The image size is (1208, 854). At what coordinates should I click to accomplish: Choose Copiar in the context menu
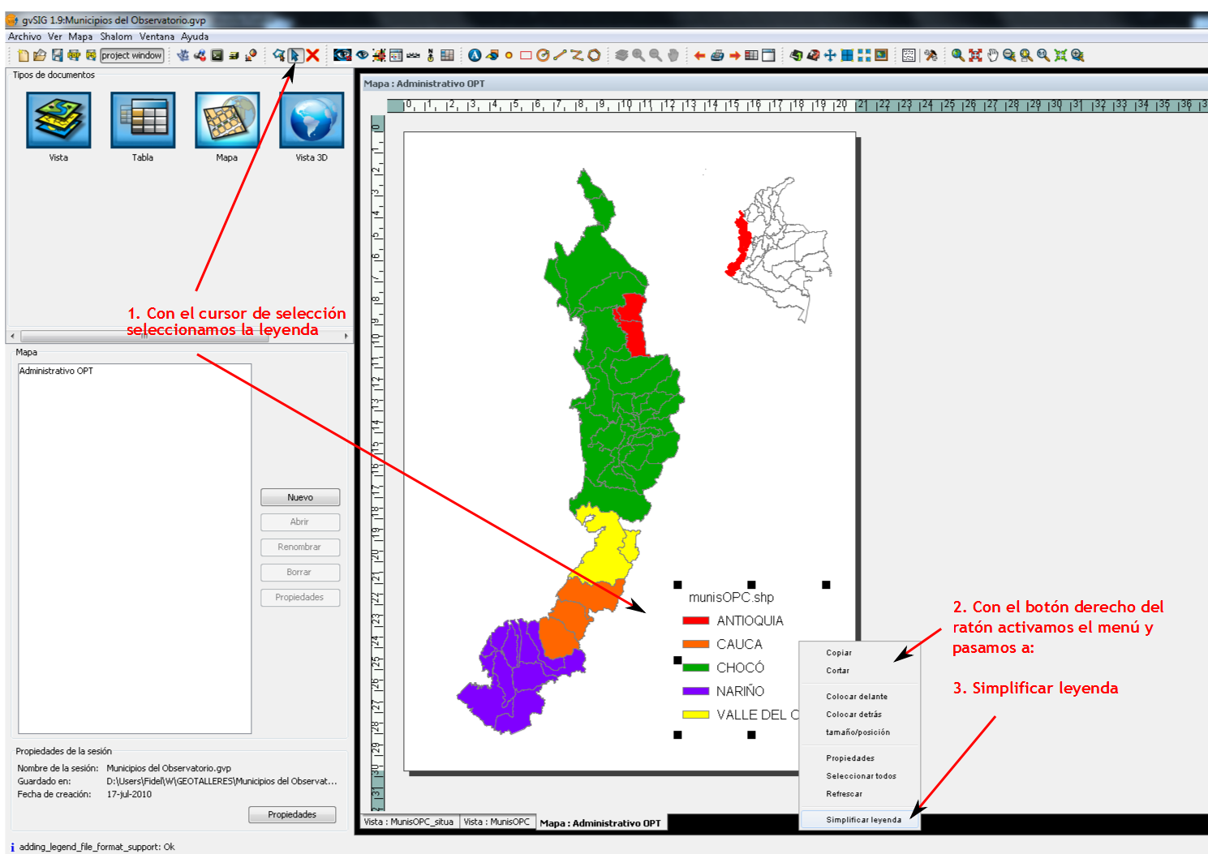[x=860, y=653]
